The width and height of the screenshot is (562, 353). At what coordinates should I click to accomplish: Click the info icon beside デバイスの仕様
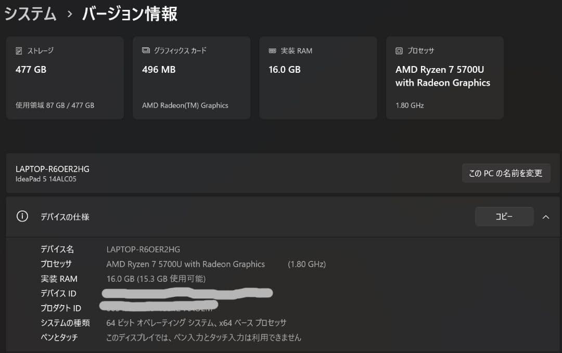tap(22, 217)
